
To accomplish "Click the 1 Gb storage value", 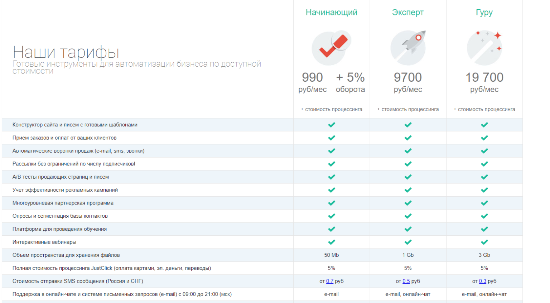I will [408, 255].
